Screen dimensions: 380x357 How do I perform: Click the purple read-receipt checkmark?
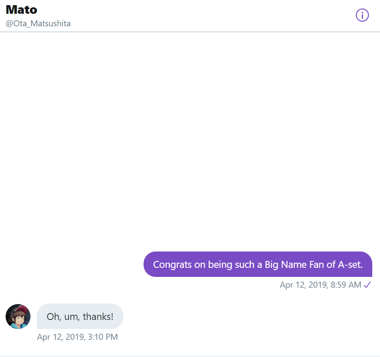tap(367, 285)
